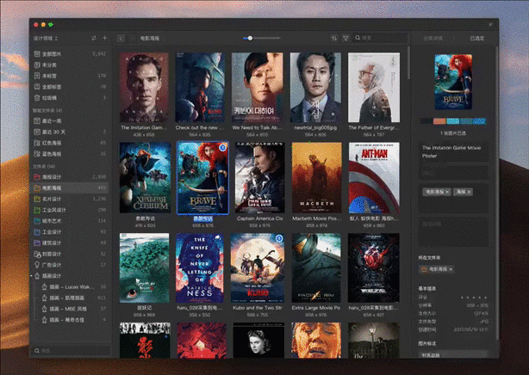Image resolution: width=529 pixels, height=375 pixels.
Task: Open the 设计领域 library dropdown
Action: tap(46, 39)
